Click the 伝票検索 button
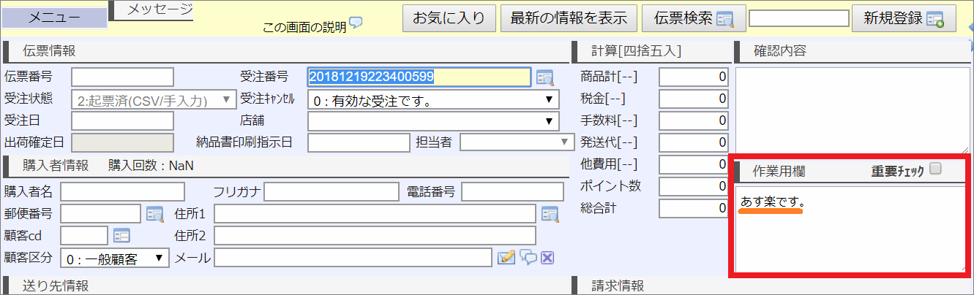 [x=683, y=18]
